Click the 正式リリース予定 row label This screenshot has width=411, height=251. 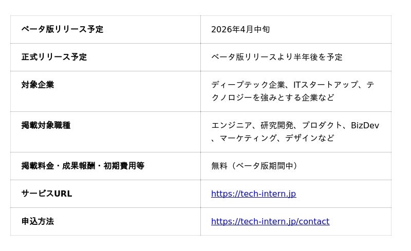tap(54, 57)
